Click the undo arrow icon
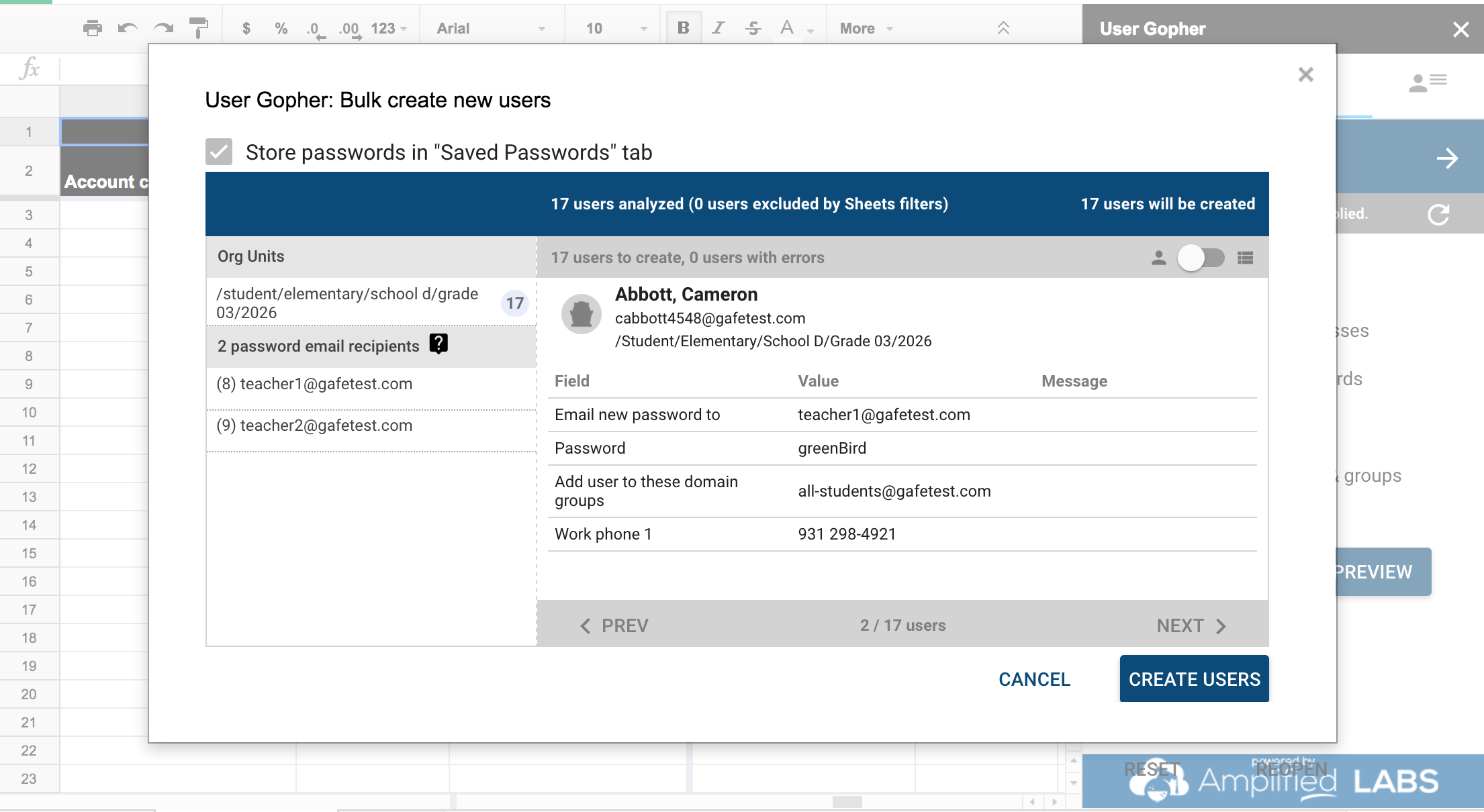This screenshot has height=812, width=1484. tap(128, 28)
